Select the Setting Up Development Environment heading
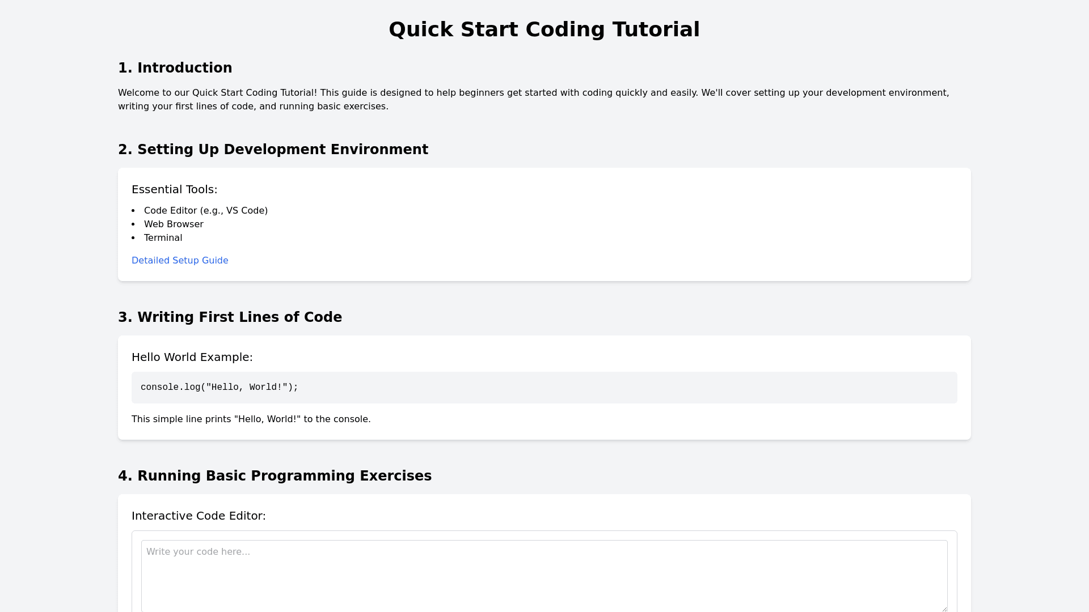The height and width of the screenshot is (612, 1089). click(273, 150)
